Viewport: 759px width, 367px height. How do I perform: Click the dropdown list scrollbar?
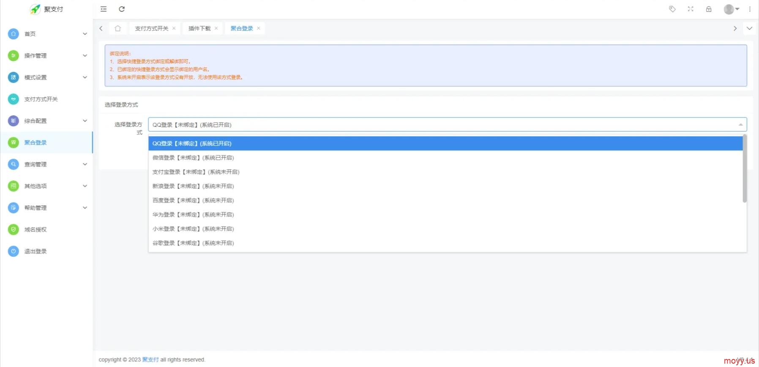pos(744,169)
